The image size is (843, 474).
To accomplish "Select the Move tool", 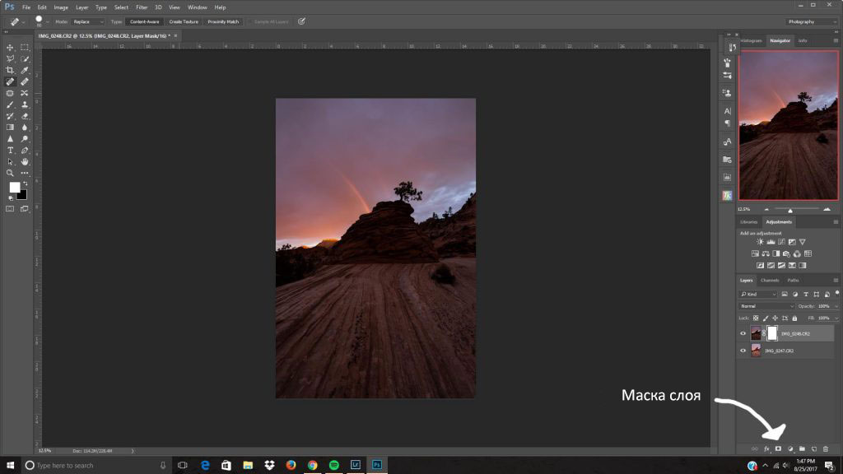I will (x=11, y=48).
